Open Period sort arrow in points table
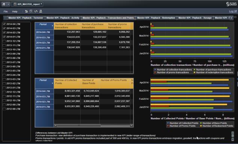The width and height of the screenshot is (238, 144). click(x=52, y=83)
